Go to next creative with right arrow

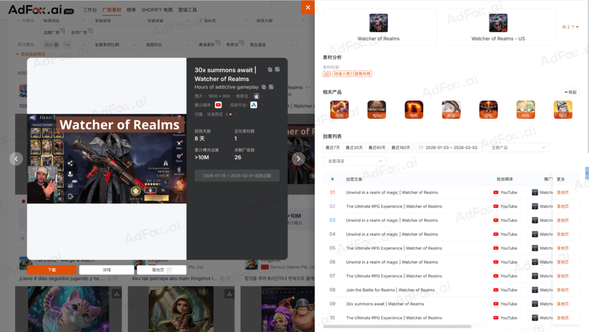click(298, 159)
